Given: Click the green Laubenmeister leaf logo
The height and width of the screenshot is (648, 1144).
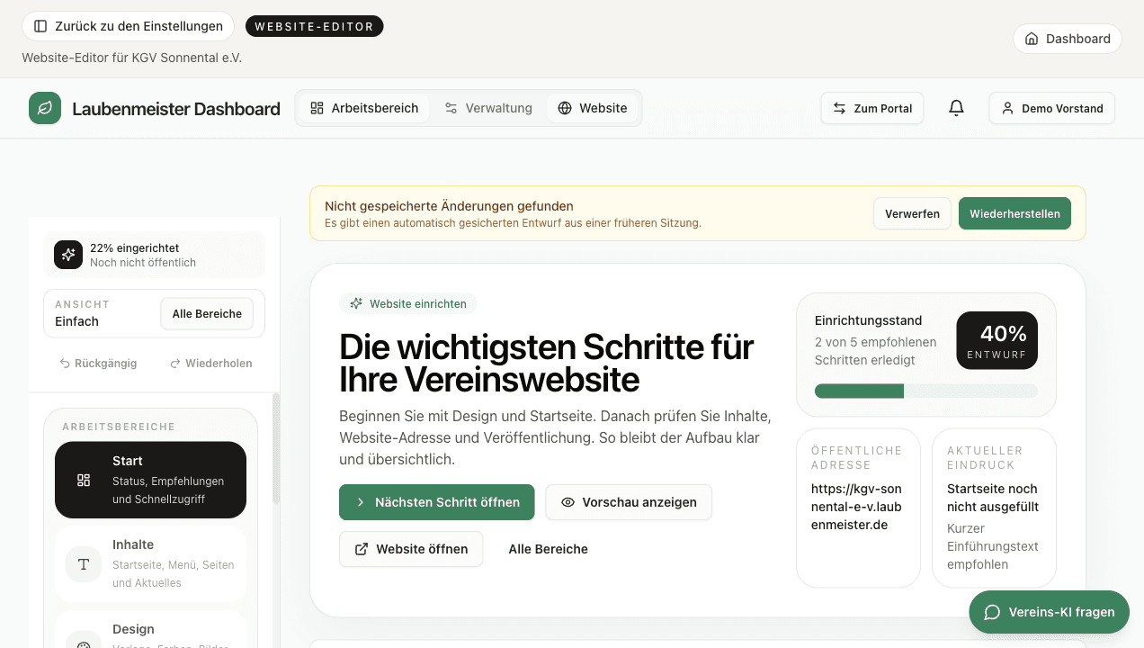Looking at the screenshot, I should pos(45,108).
